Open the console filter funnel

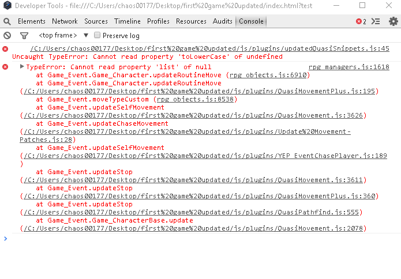tap(24, 36)
